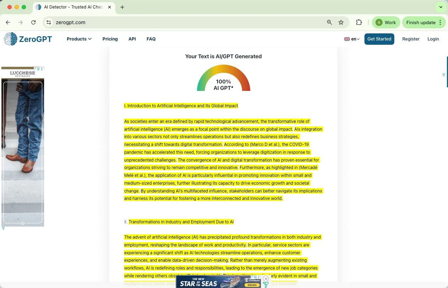Expand the tab search chevron
The height and width of the screenshot is (288, 448).
coord(441,7)
